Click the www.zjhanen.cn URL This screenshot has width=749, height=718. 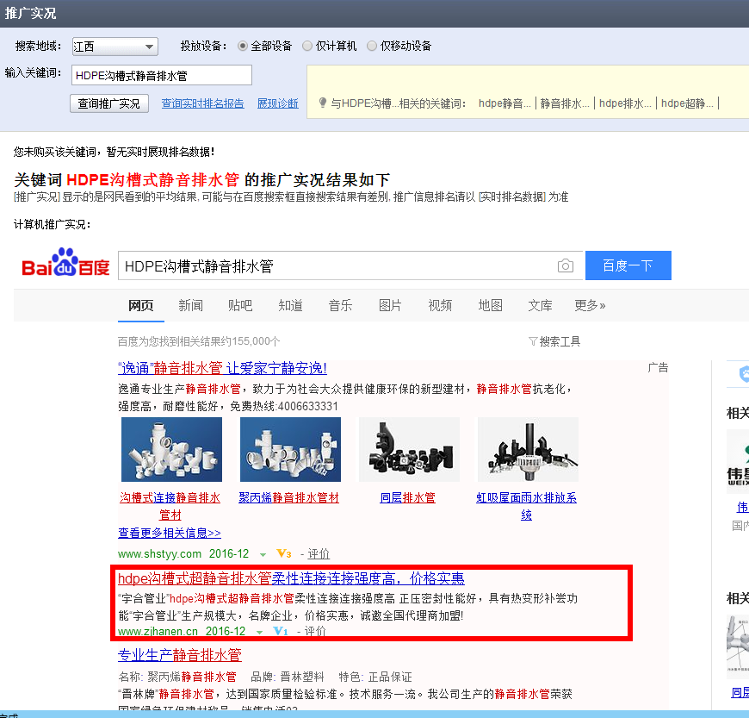pos(158,632)
